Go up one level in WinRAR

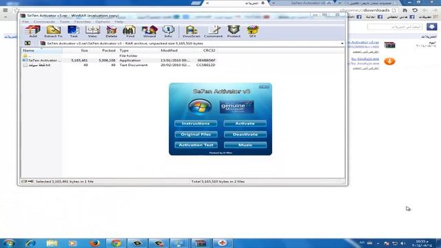(28, 43)
